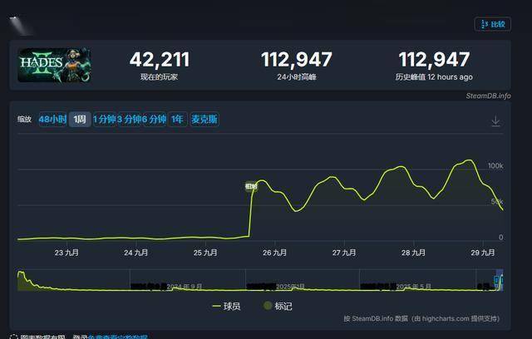Select the 6分钟 zoom option
532x339 pixels.
tap(154, 120)
